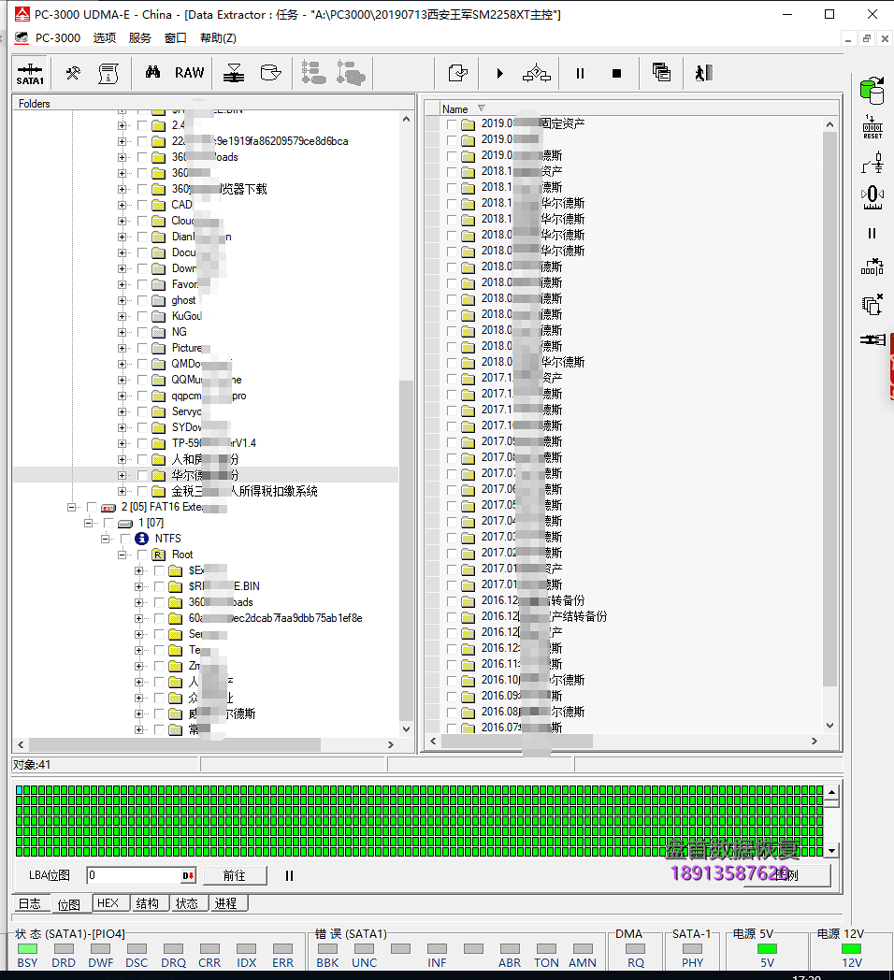Start the process with the play icon
894x980 pixels.
point(499,73)
